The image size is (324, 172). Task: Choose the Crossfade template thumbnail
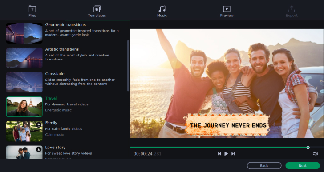tap(24, 82)
